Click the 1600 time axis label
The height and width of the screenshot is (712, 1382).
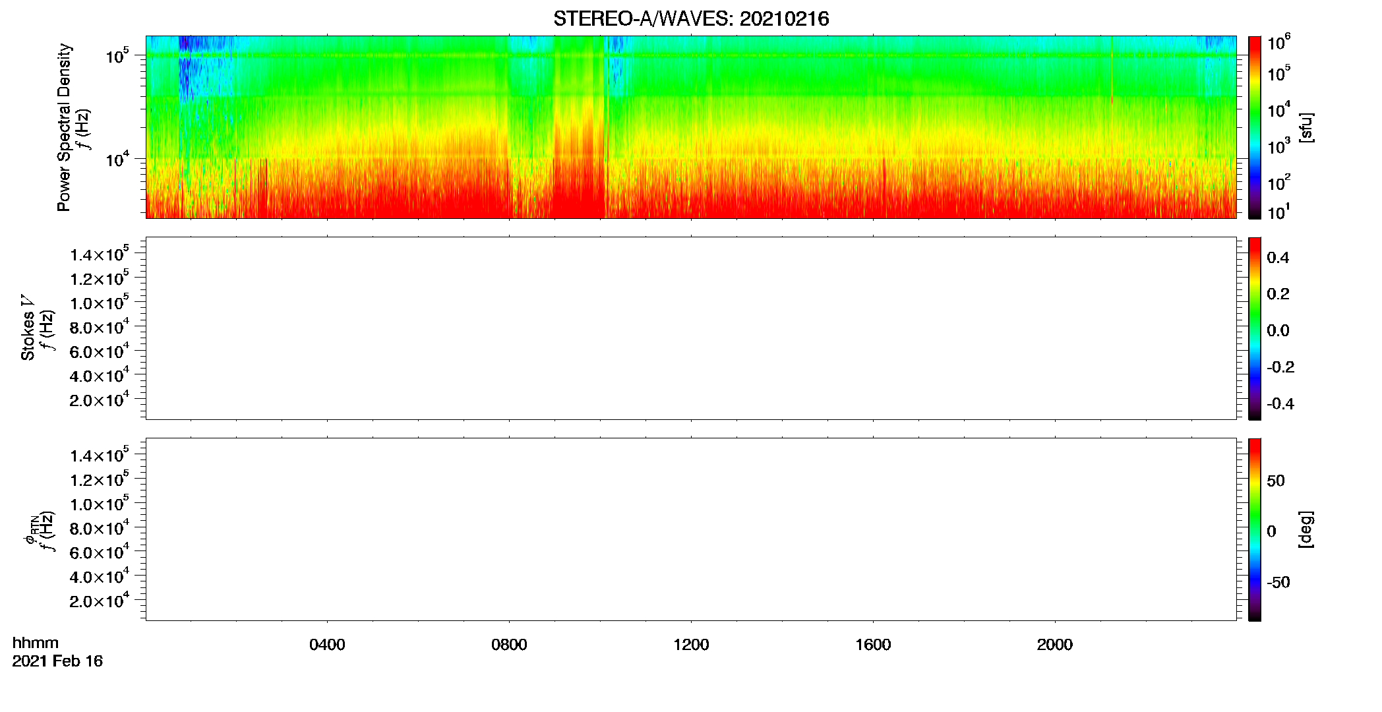(x=873, y=645)
